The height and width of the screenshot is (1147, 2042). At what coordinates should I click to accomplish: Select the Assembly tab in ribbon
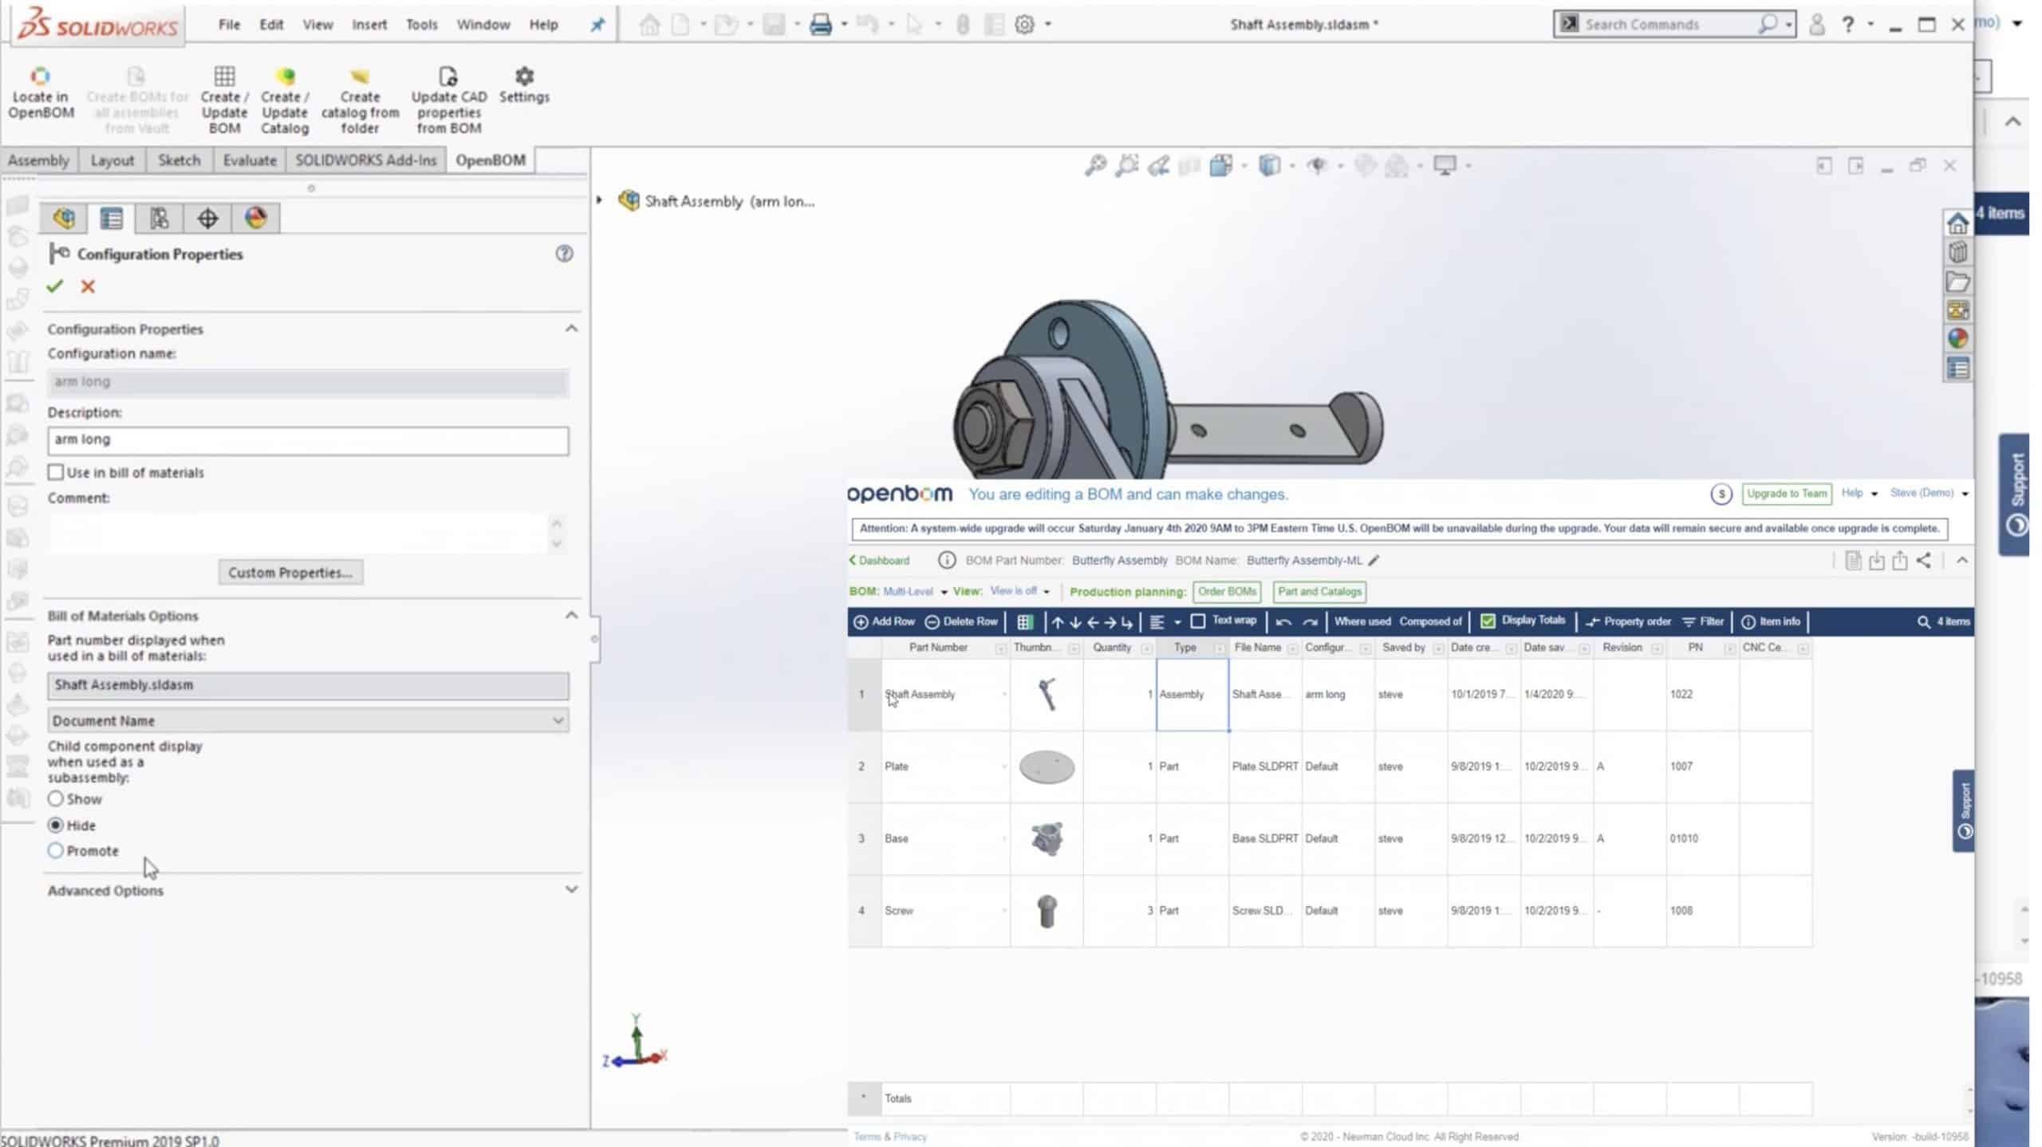click(37, 159)
